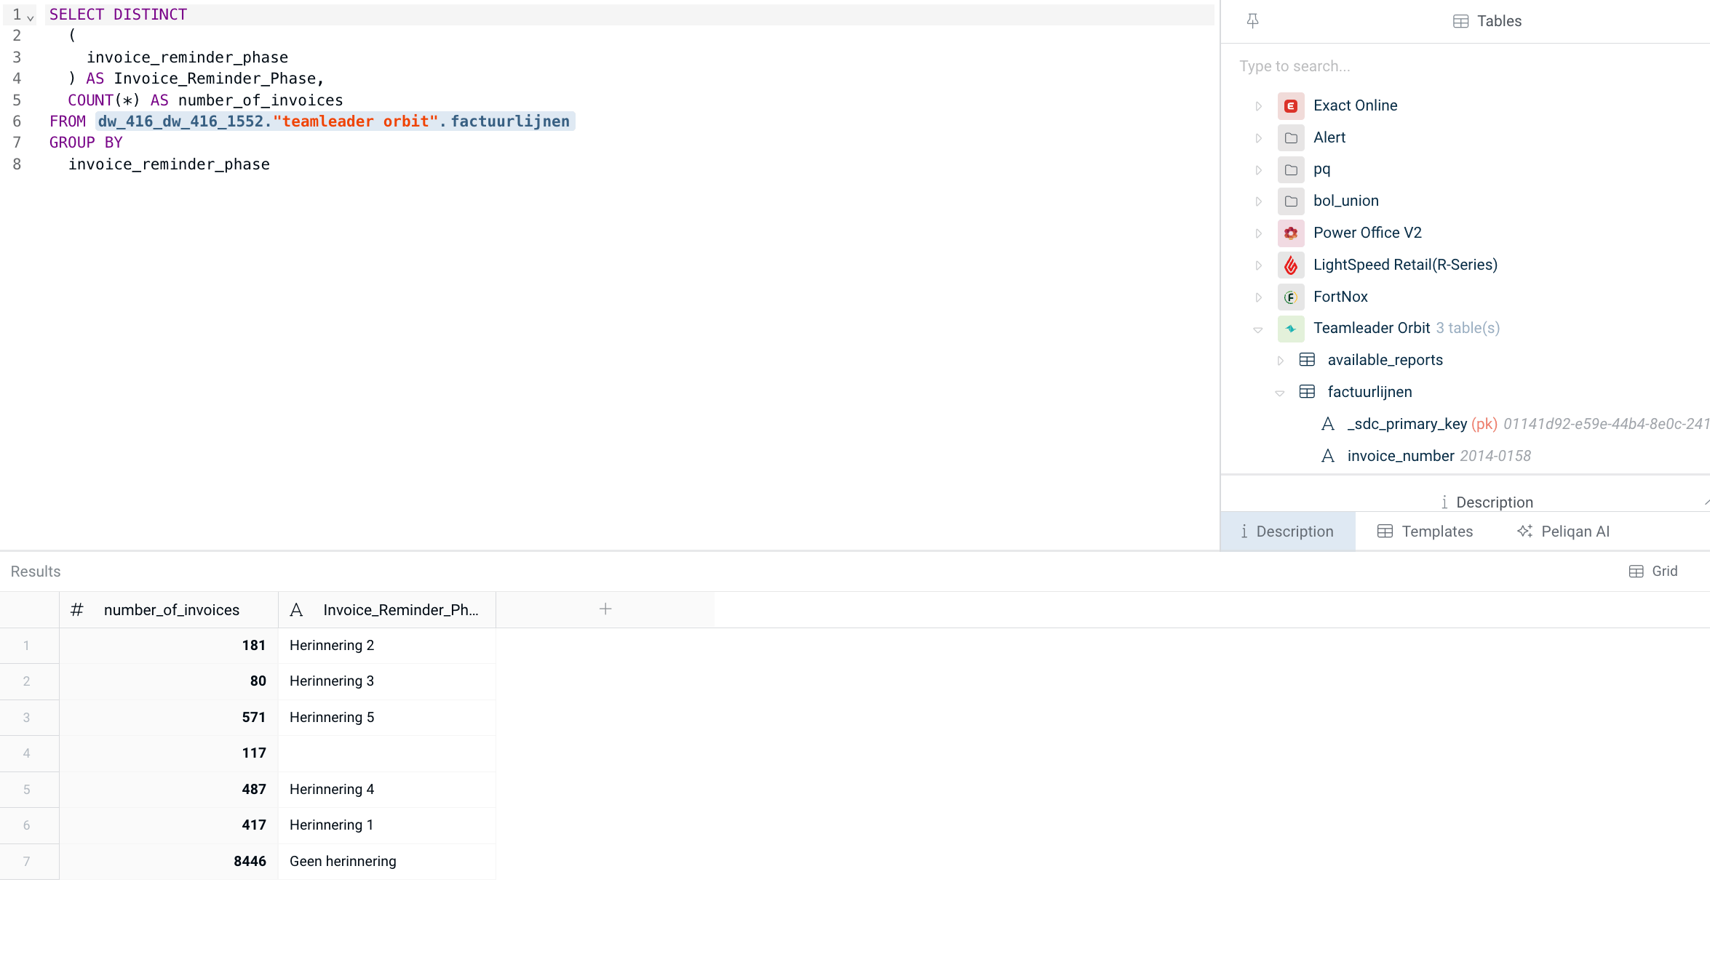
Task: Click the factuurlijnen table icon
Action: [1307, 392]
